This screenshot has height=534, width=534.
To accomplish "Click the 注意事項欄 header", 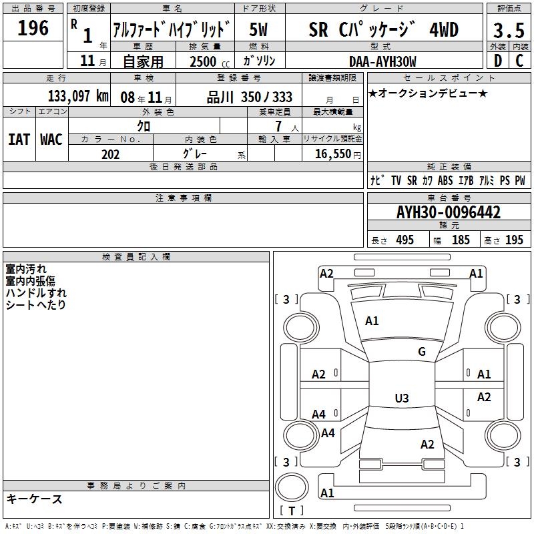I will point(183,198).
